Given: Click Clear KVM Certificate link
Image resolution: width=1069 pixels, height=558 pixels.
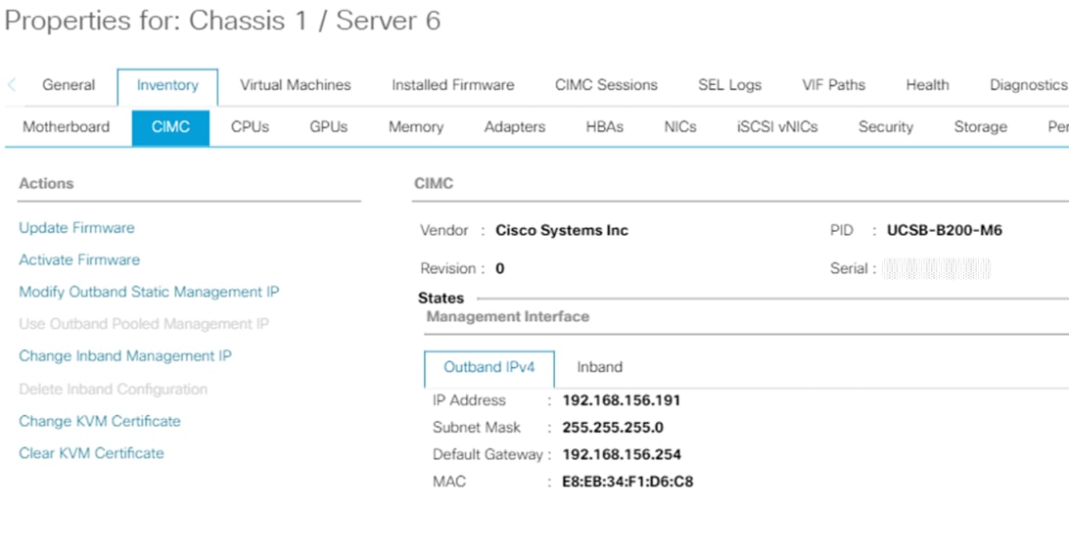Looking at the screenshot, I should pyautogui.click(x=91, y=453).
